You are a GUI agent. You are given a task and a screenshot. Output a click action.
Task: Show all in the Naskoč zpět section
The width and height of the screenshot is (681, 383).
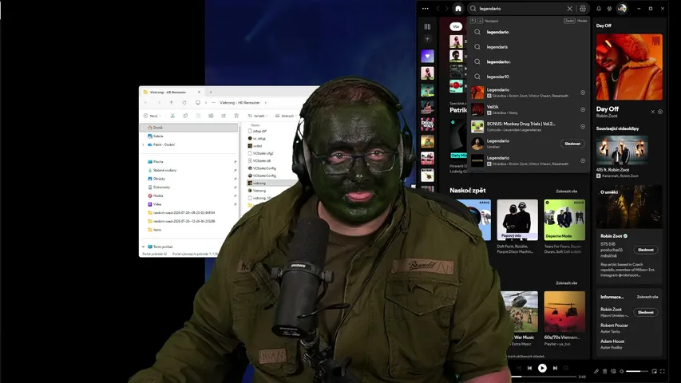point(566,191)
